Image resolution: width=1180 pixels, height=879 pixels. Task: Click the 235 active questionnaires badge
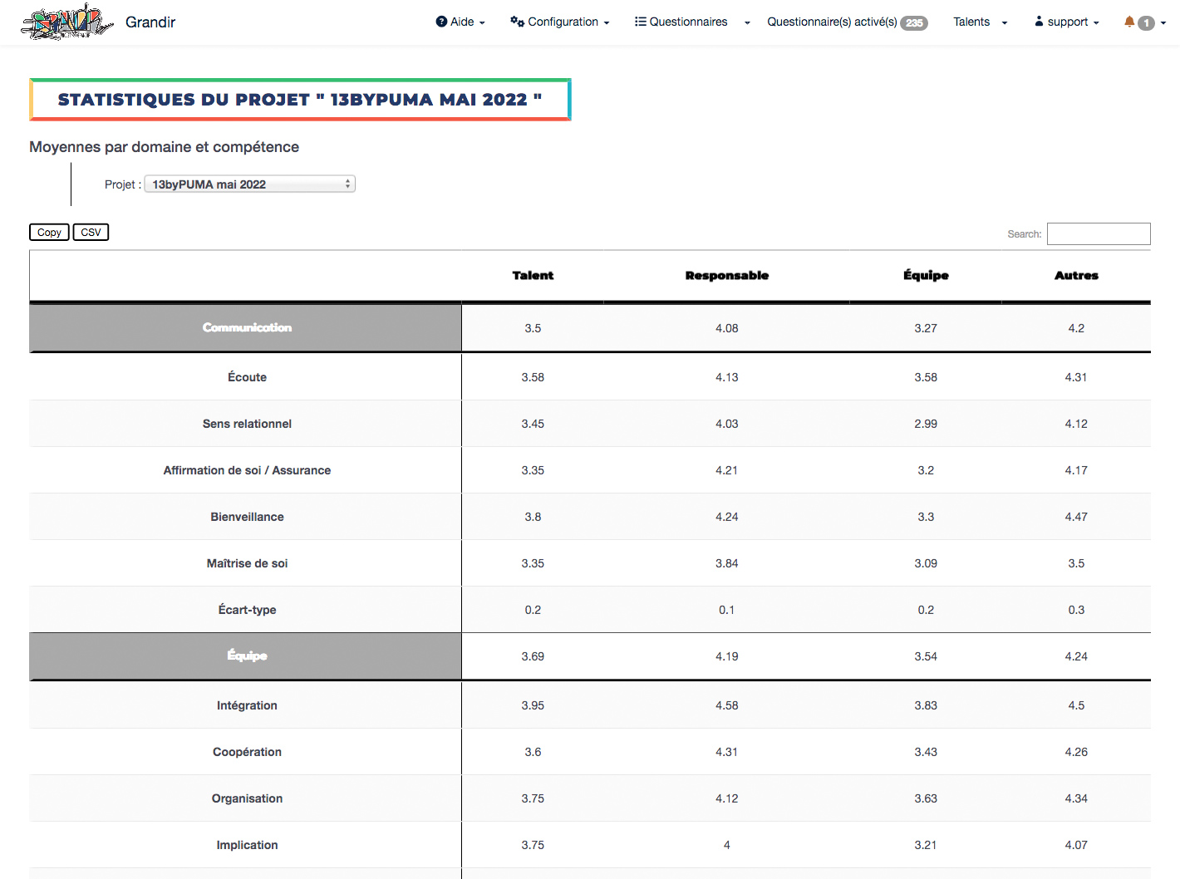coord(914,23)
